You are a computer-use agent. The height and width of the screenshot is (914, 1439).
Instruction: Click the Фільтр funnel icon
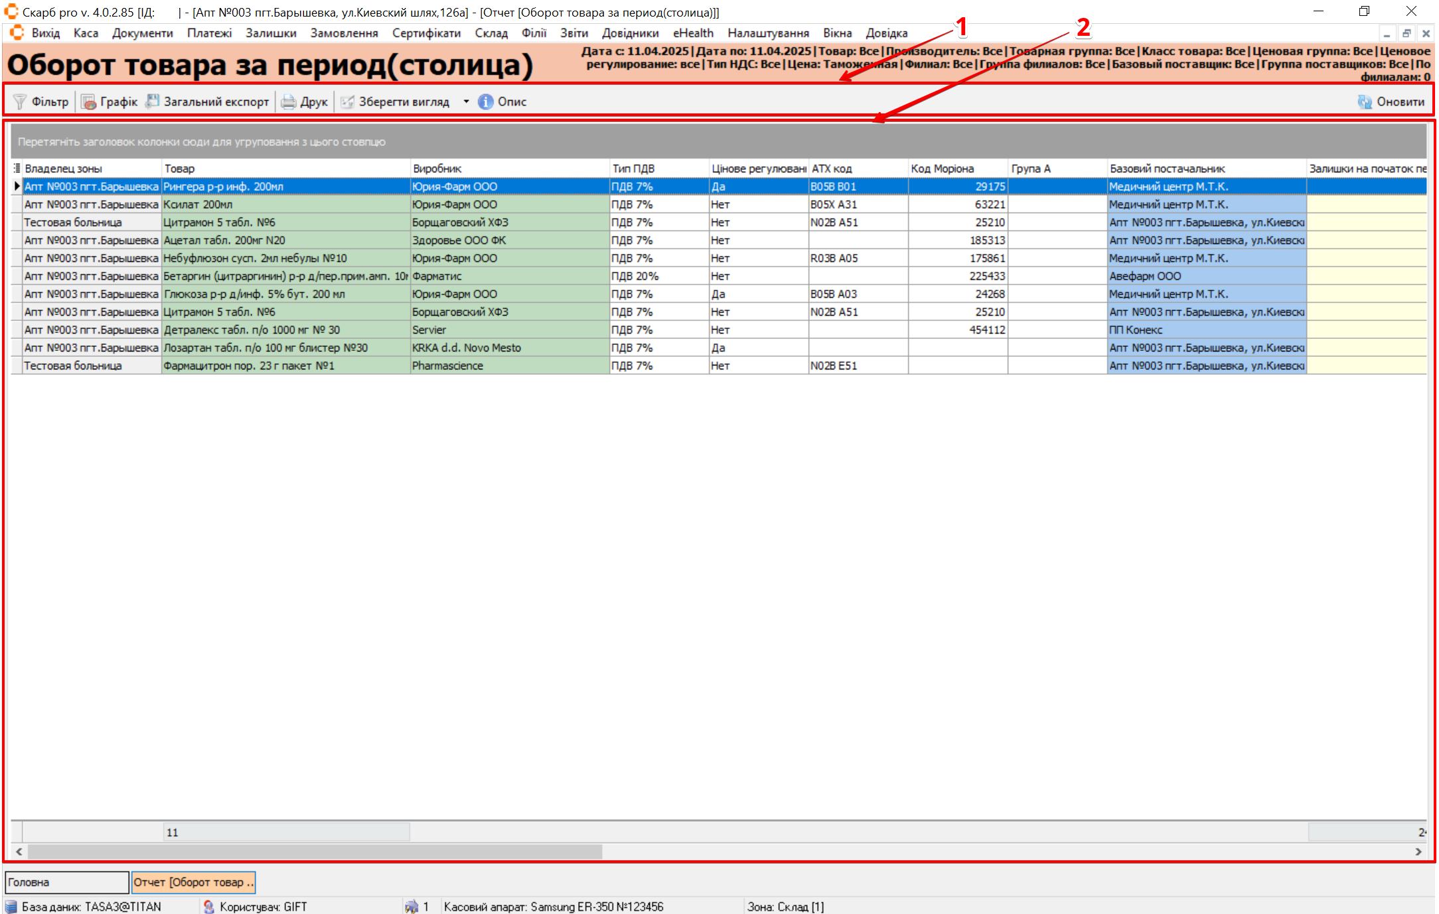coord(20,101)
